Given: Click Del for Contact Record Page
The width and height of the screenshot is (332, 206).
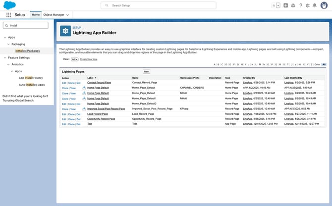Looking at the screenshot, I should (78, 83).
